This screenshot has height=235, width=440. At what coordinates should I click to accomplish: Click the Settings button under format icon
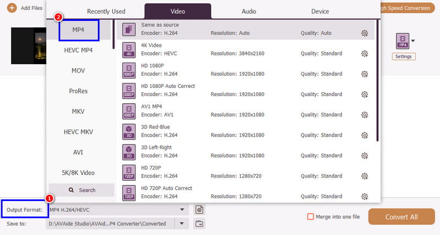pyautogui.click(x=403, y=57)
